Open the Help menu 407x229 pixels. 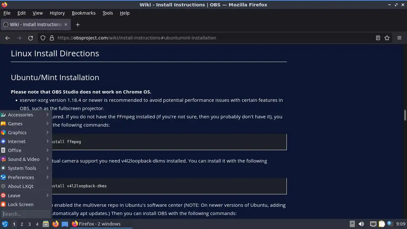tap(125, 13)
